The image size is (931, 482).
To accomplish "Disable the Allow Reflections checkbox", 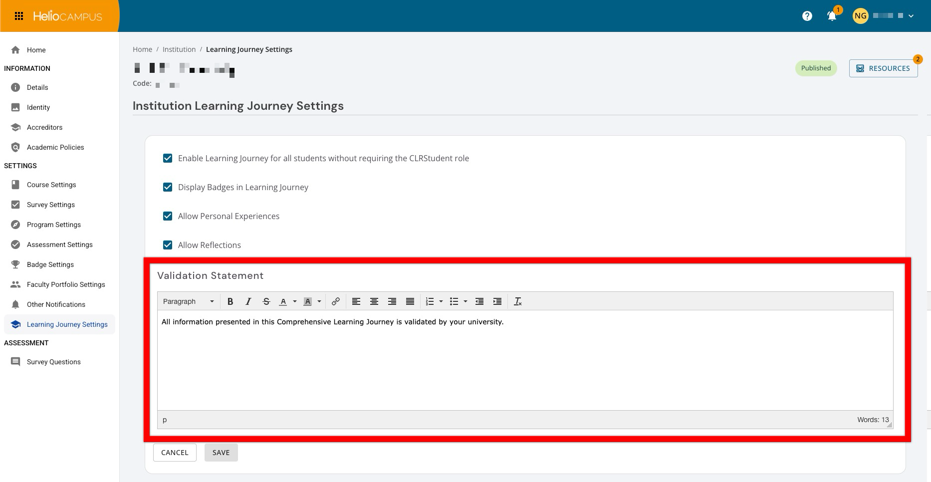I will pyautogui.click(x=168, y=245).
